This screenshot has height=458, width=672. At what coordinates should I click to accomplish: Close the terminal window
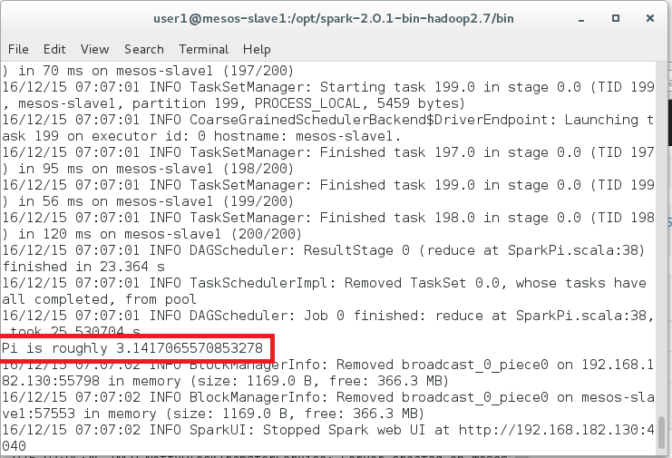pyautogui.click(x=649, y=18)
